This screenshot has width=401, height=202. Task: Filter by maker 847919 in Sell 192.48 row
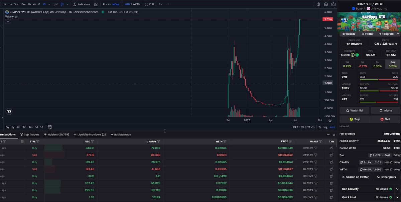316,169
